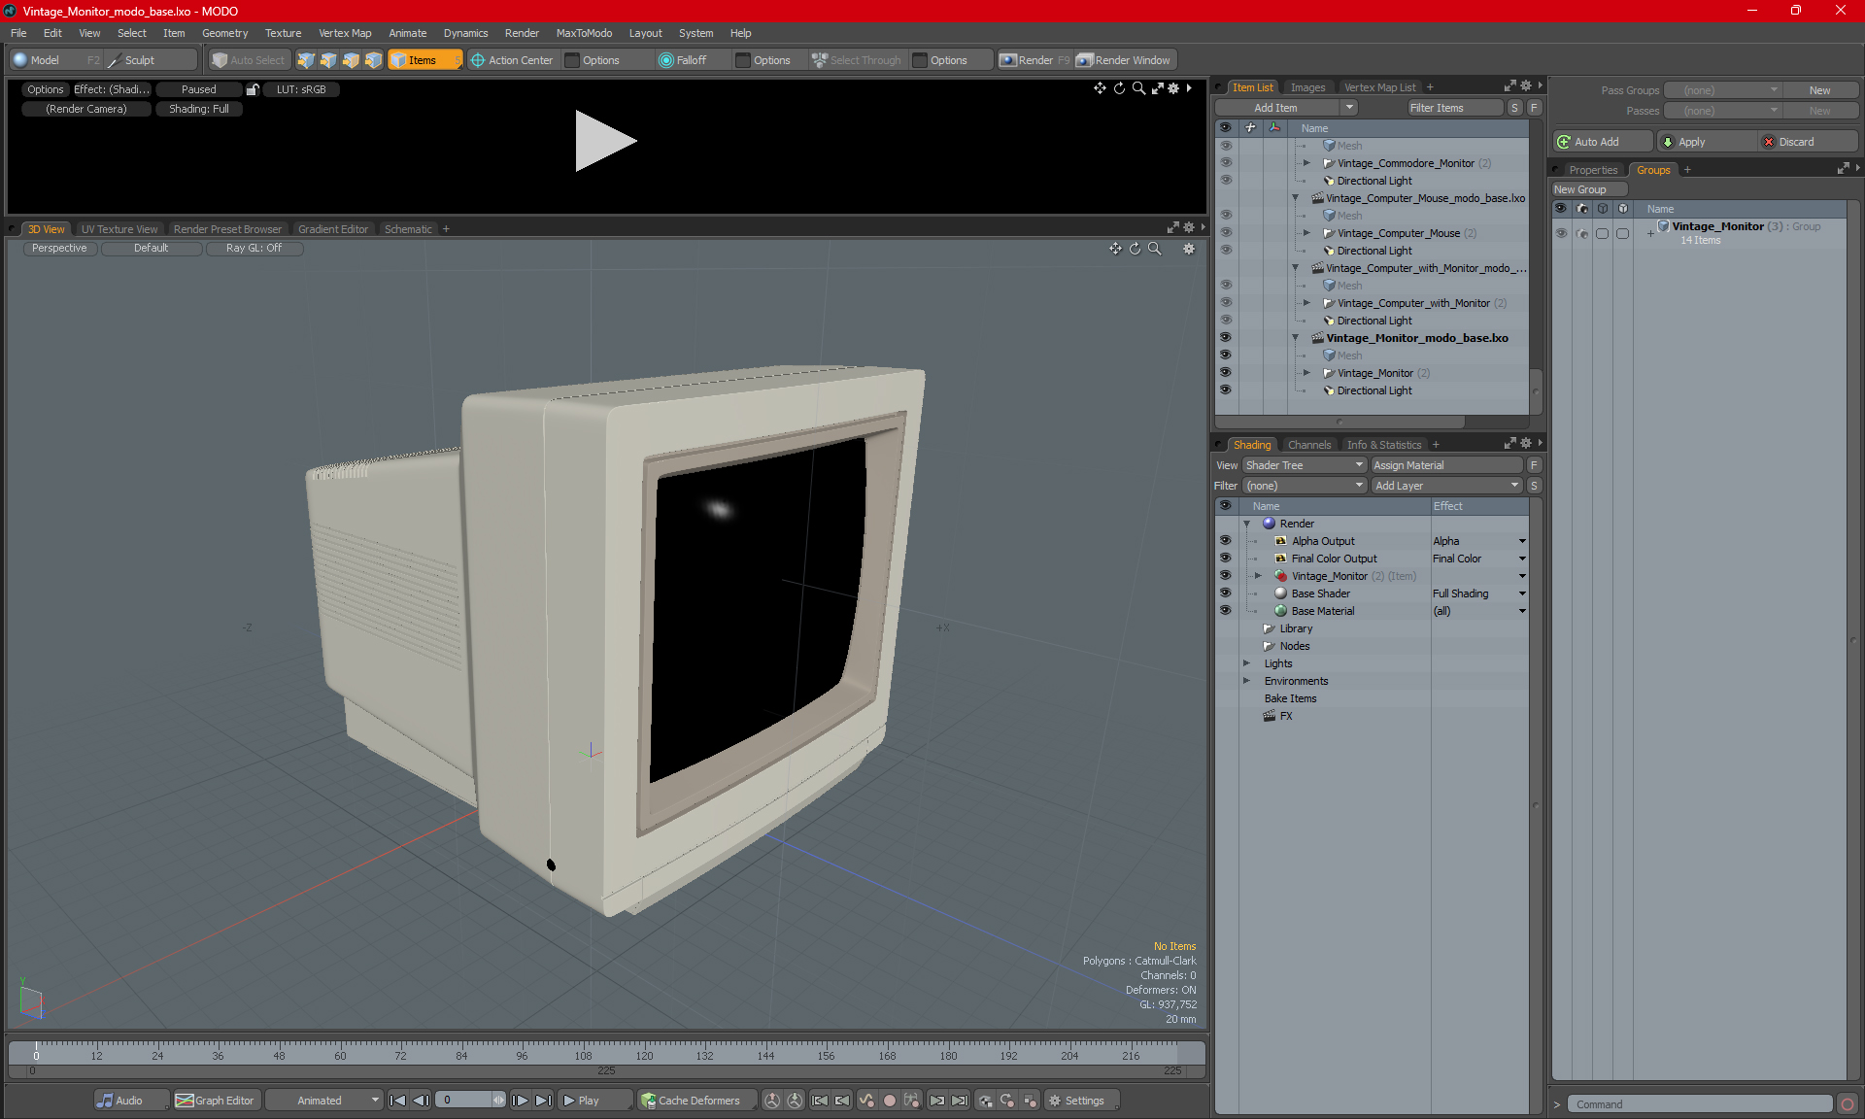The image size is (1865, 1119).
Task: Click the Assign Material button
Action: 1445,465
